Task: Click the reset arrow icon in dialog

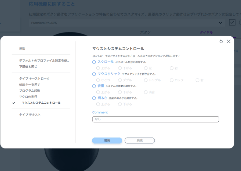Action: point(221,41)
